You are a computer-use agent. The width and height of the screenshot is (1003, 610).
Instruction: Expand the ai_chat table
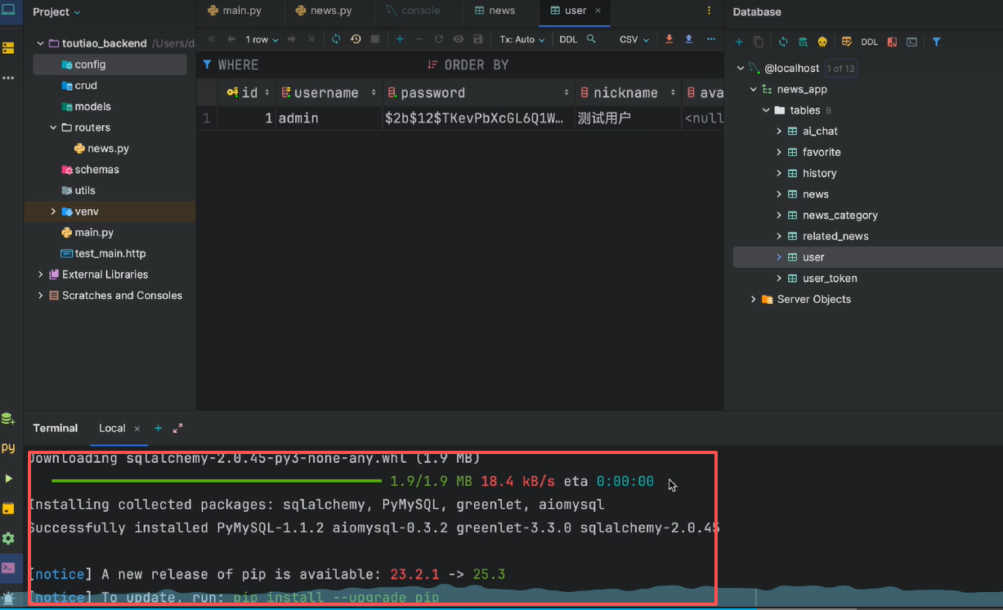coord(779,131)
